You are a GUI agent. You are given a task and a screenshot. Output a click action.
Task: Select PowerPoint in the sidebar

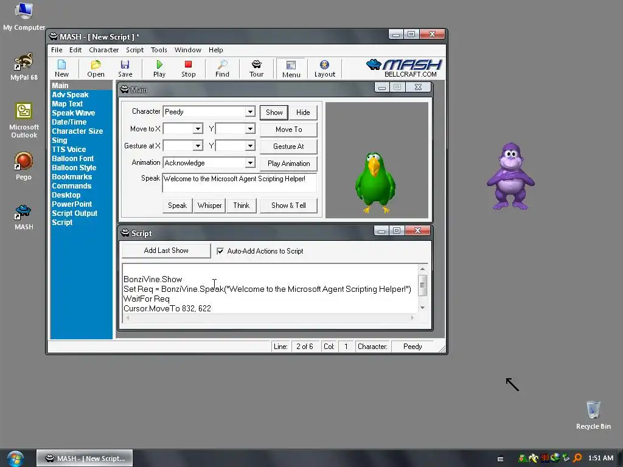(72, 204)
